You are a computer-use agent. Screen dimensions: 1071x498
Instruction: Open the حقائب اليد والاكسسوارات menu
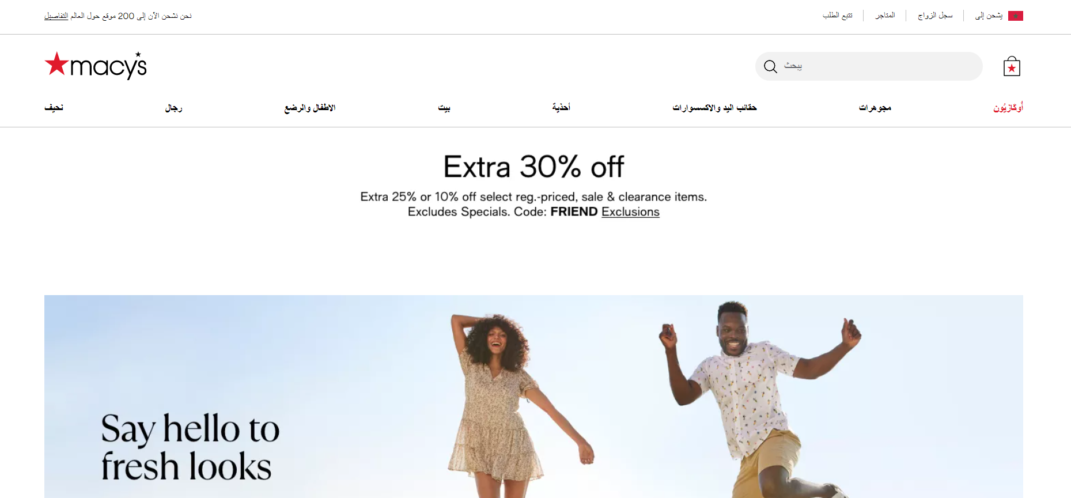[x=714, y=108]
